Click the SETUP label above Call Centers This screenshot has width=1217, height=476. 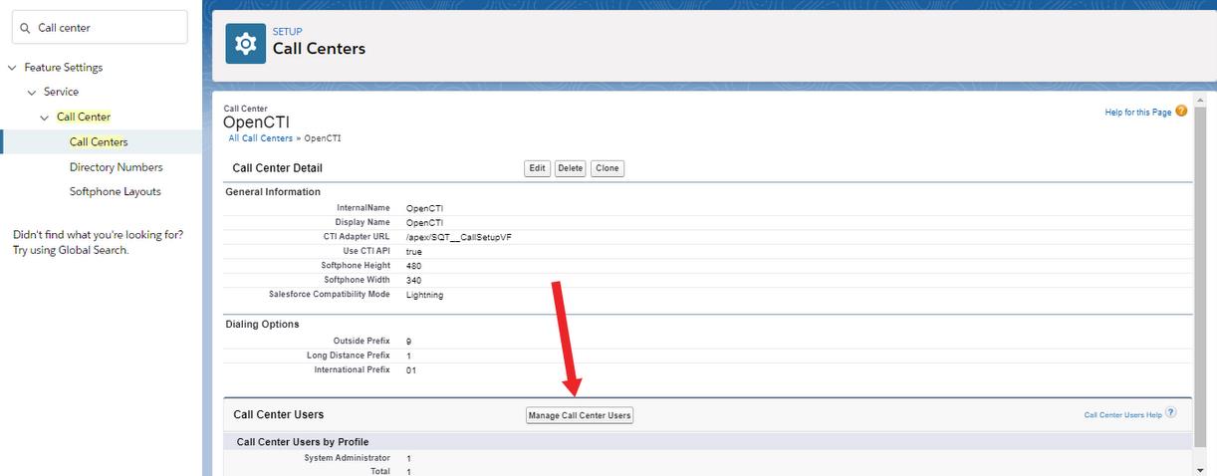click(288, 32)
